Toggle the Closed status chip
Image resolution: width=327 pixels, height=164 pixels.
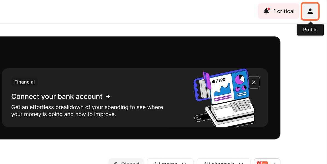(126, 162)
